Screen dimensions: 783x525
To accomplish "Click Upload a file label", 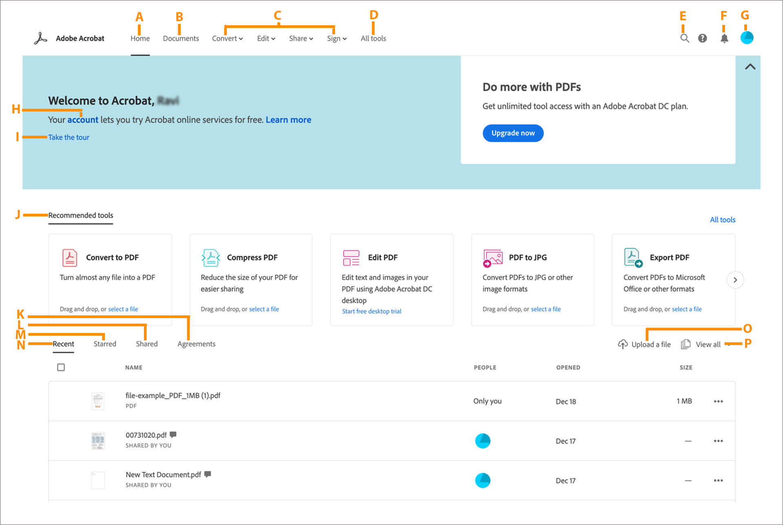I will tap(651, 344).
